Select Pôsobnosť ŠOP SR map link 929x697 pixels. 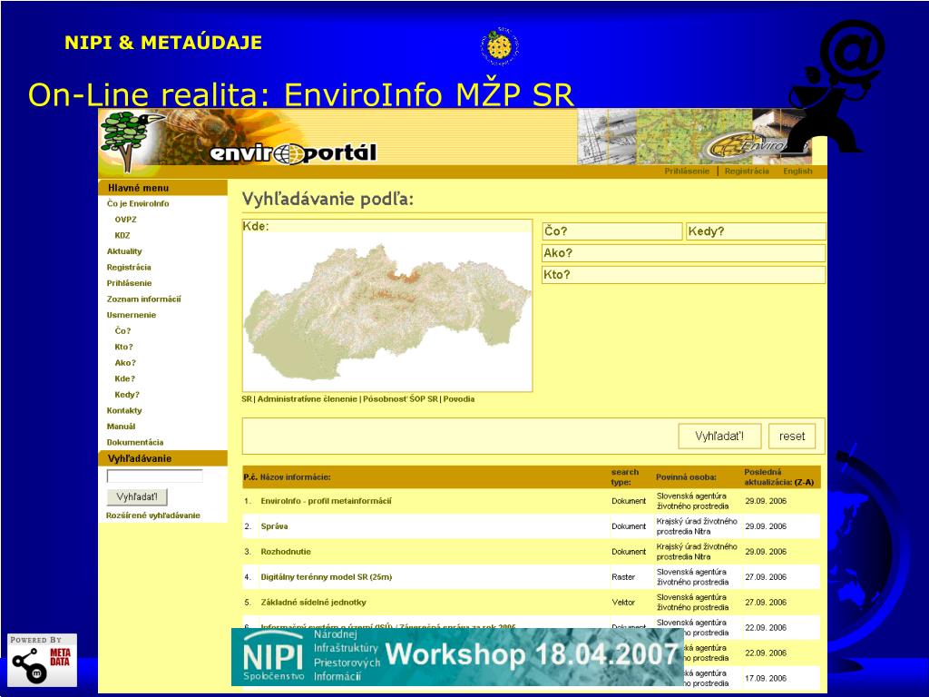[x=400, y=399]
